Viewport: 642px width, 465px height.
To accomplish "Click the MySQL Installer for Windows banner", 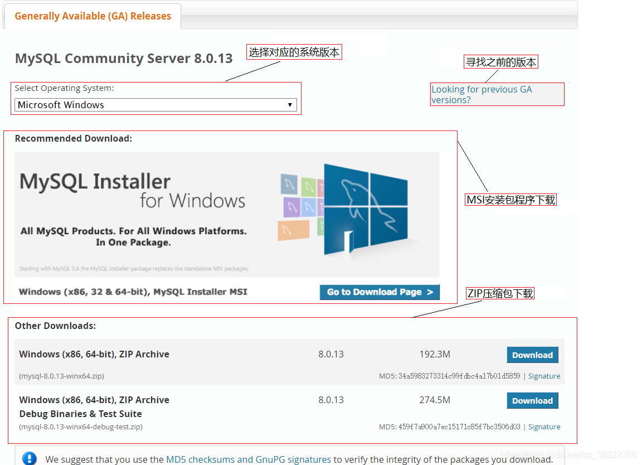I will (227, 215).
